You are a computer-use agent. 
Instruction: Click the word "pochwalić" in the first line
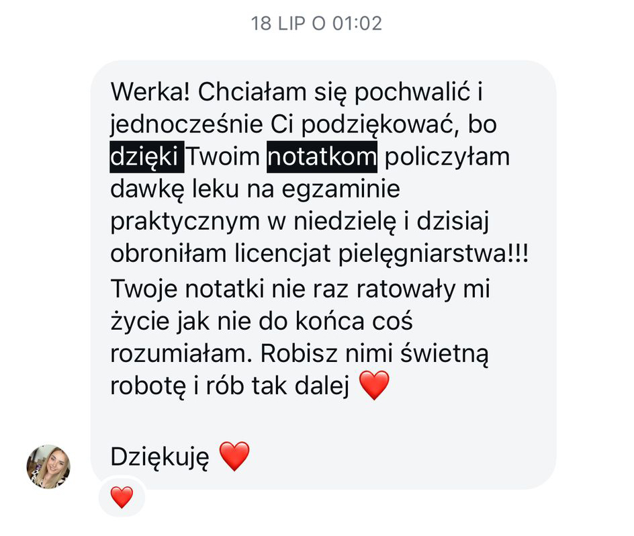click(x=412, y=92)
